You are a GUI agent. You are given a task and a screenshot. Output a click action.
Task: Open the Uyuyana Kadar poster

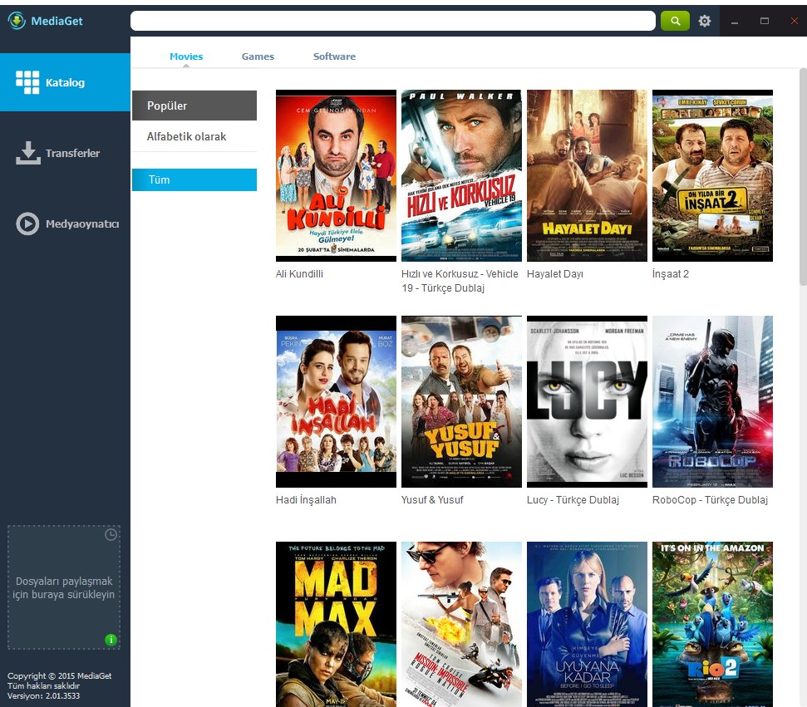pos(588,624)
